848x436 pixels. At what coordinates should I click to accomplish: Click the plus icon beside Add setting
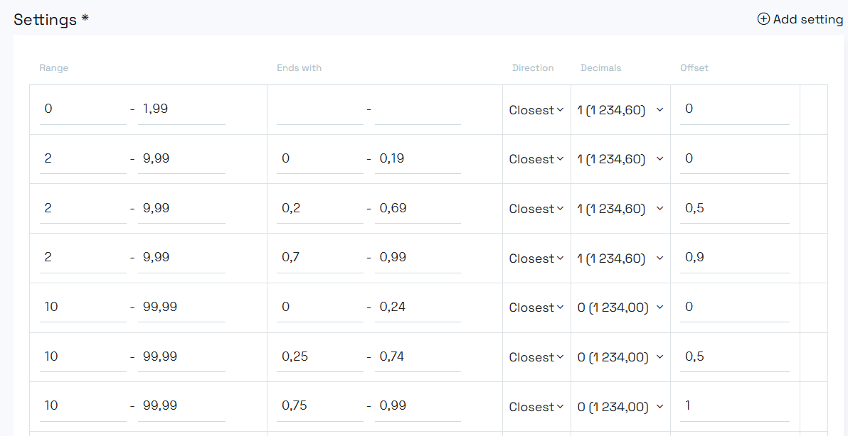pyautogui.click(x=763, y=19)
